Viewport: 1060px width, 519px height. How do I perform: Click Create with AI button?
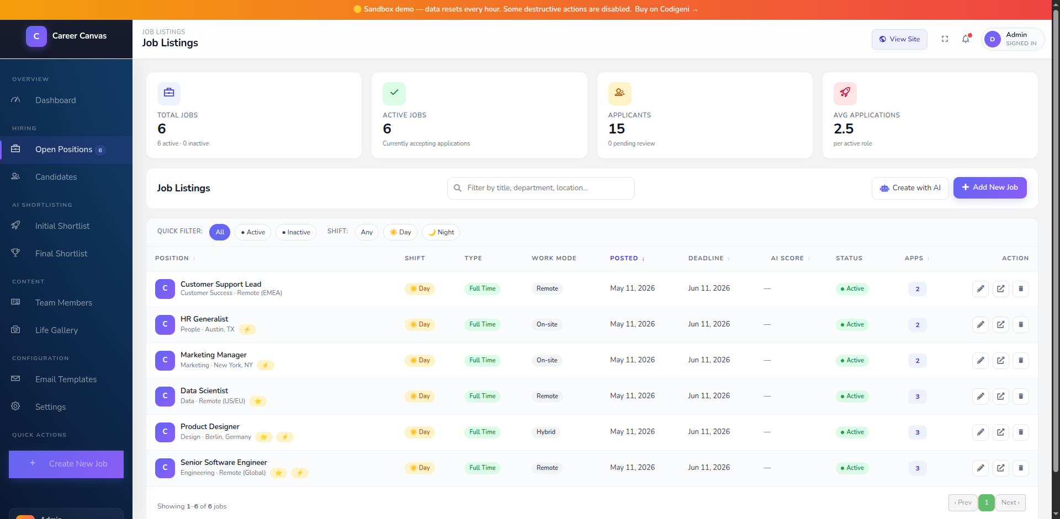pos(910,188)
